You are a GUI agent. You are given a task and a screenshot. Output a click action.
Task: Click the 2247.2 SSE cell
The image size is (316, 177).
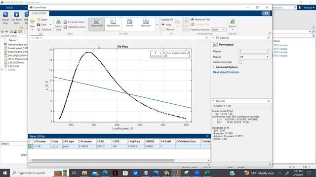(104, 147)
